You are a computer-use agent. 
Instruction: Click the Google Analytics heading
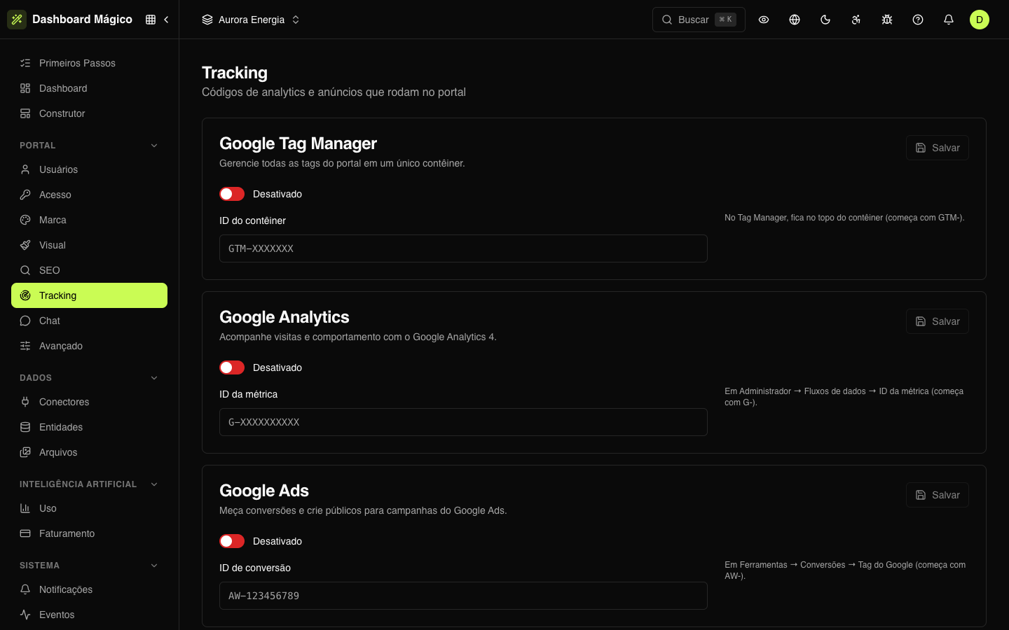(x=284, y=317)
